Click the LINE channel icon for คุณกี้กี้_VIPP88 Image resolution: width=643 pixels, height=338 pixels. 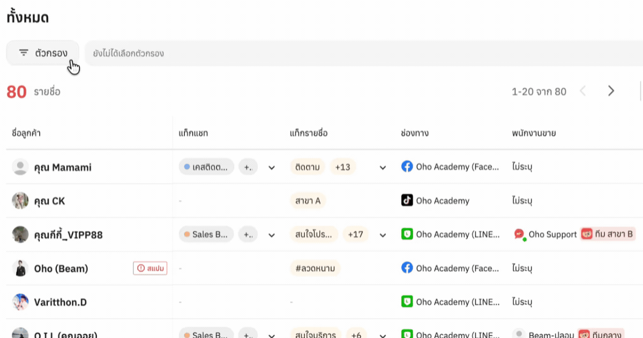pyautogui.click(x=407, y=234)
